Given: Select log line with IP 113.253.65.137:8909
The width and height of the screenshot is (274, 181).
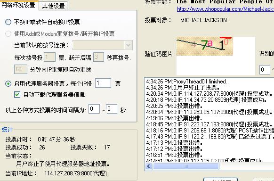Looking at the screenshot, I should coord(209,112).
